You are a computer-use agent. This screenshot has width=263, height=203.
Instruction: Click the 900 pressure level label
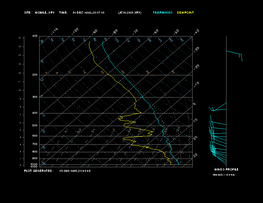pyautogui.click(x=35, y=158)
